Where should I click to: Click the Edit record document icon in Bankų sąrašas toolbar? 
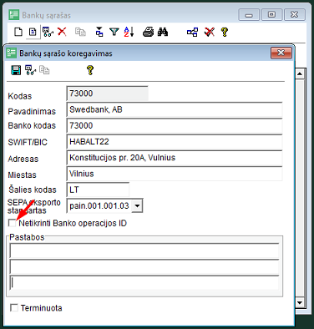click(33, 32)
